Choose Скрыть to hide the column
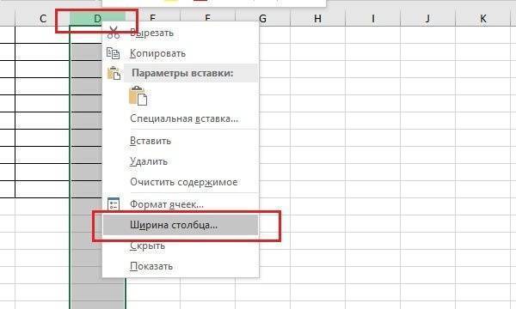Viewport: 516px width, 309px height. [x=181, y=245]
